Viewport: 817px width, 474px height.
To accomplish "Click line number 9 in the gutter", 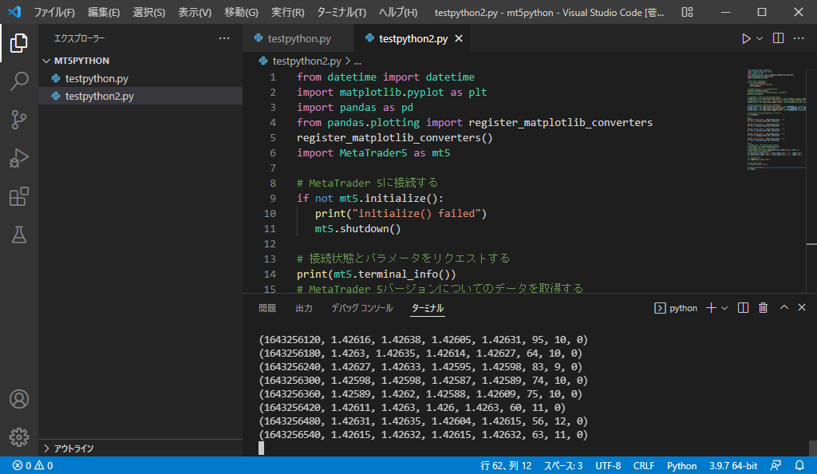I will pos(273,199).
